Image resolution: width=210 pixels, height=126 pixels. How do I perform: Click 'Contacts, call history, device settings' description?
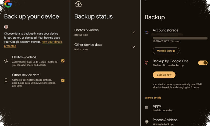[34, 83]
